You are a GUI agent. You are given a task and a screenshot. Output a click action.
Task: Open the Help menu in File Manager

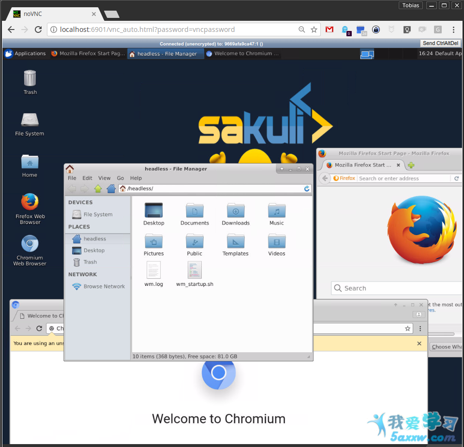pyautogui.click(x=136, y=178)
